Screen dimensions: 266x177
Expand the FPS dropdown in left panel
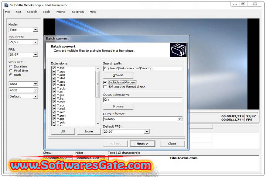pyautogui.click(x=35, y=55)
